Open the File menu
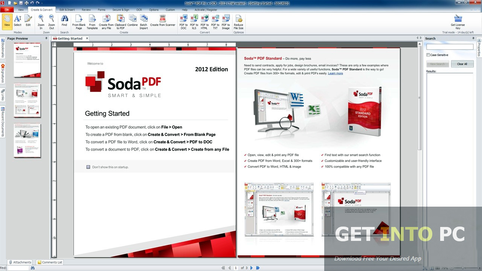The width and height of the screenshot is (482, 271). coord(7,9)
